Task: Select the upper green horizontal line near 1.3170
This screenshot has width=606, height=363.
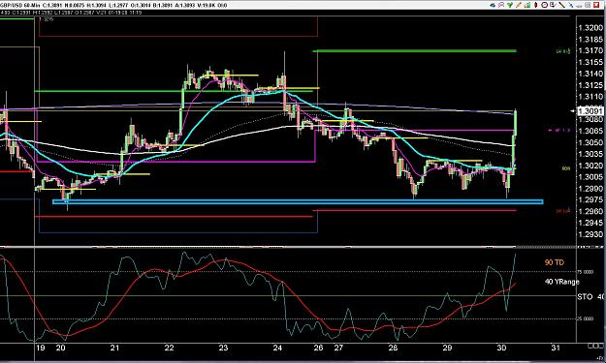Action: point(414,50)
